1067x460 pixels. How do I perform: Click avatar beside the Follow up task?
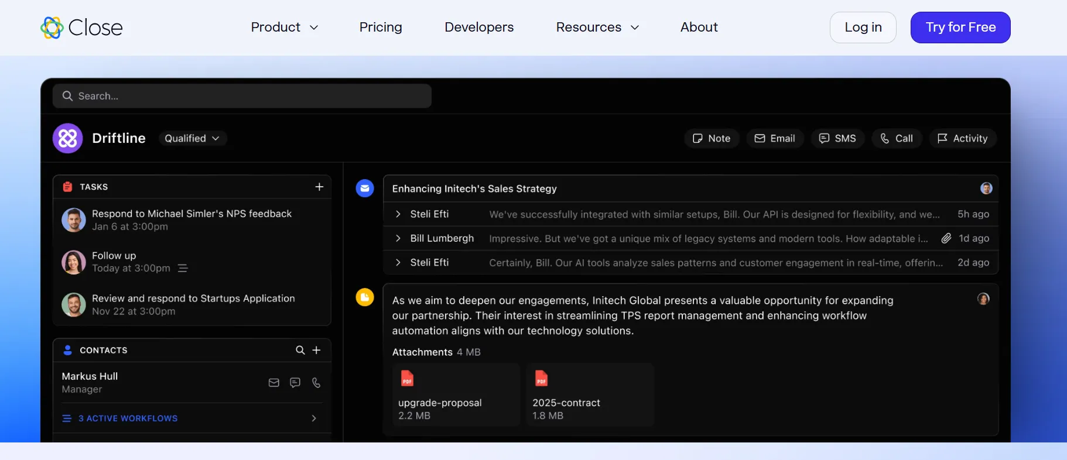tap(74, 262)
